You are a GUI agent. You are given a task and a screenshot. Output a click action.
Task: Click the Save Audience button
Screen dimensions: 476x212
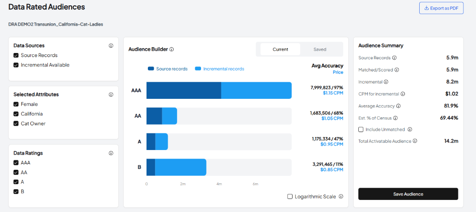pos(408,194)
